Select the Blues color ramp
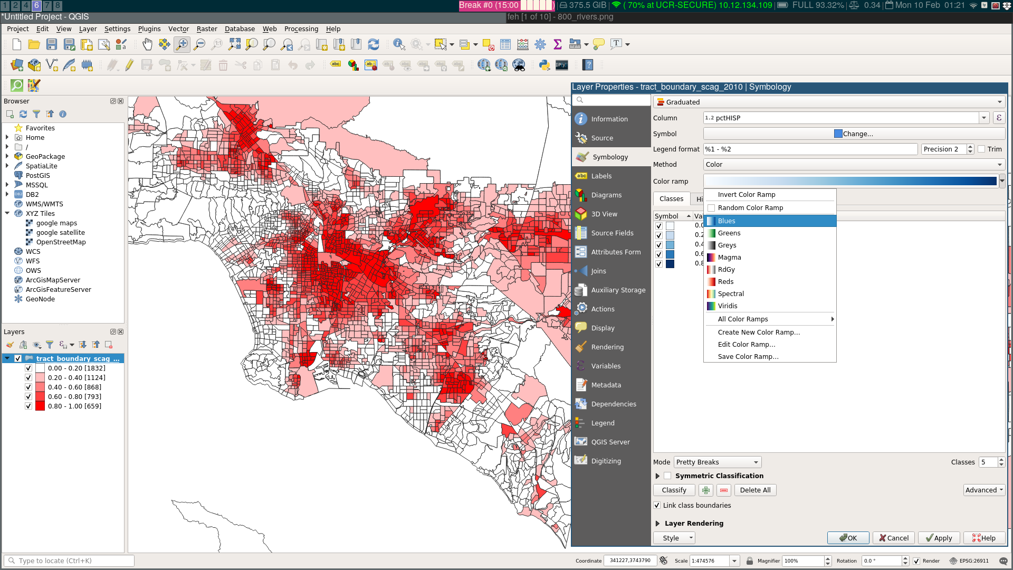 coord(727,221)
